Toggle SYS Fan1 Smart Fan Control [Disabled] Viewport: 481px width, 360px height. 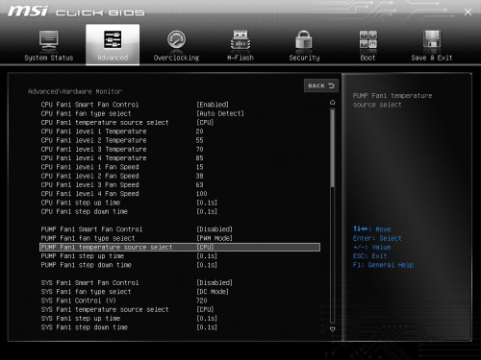tap(215, 283)
